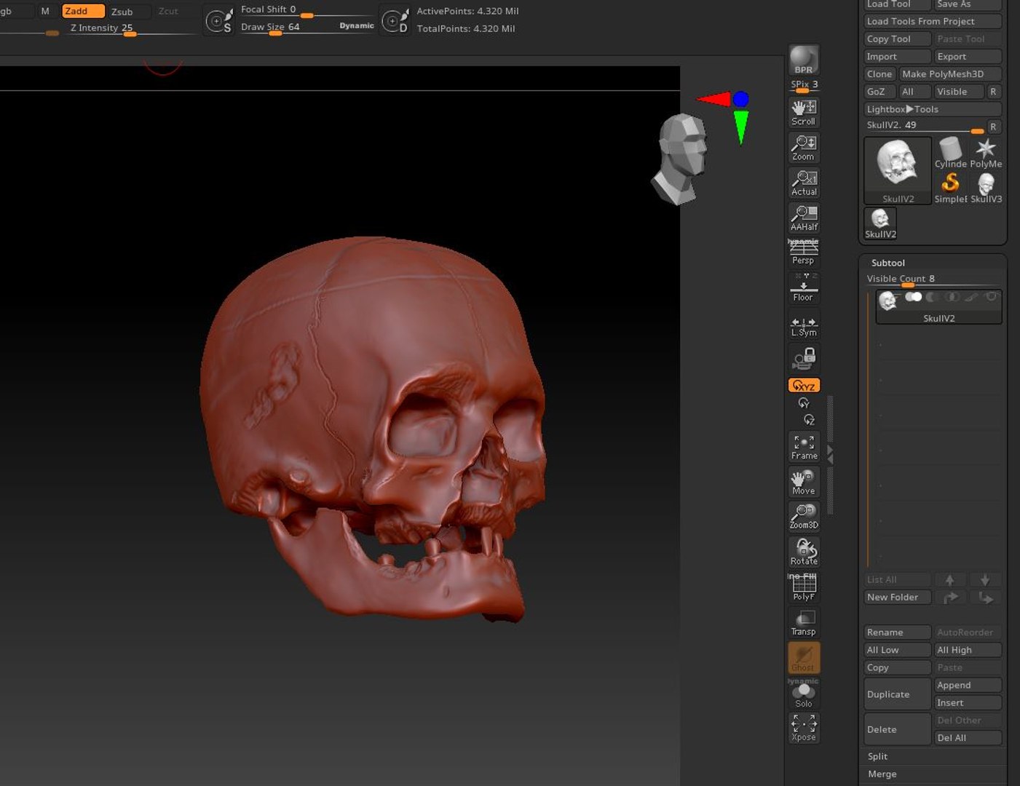Screen dimensions: 1020x786
Task: Toggle XYZ rotation mode
Action: (x=804, y=386)
